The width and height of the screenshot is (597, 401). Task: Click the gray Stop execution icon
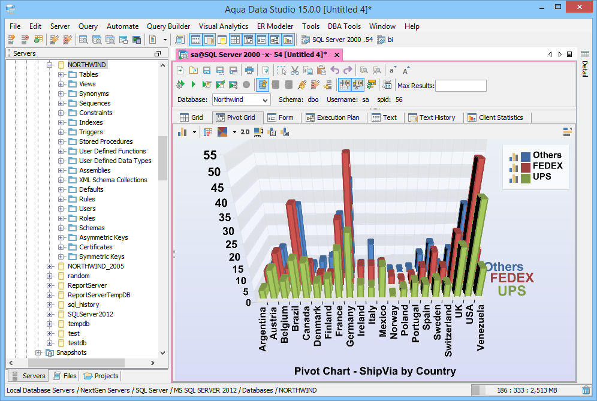[246, 85]
